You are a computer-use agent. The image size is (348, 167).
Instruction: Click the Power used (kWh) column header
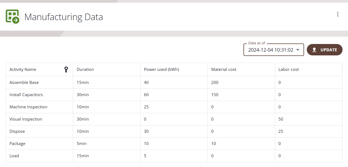(x=161, y=70)
